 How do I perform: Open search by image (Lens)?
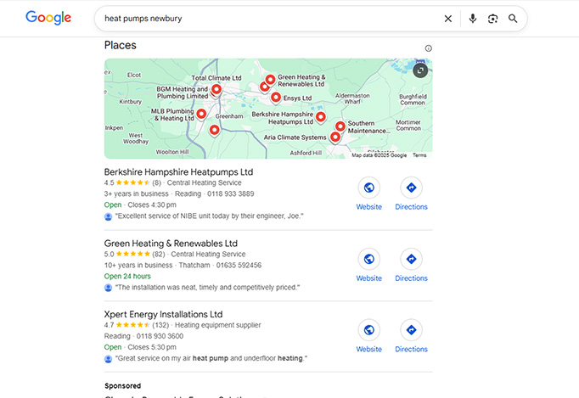point(492,19)
